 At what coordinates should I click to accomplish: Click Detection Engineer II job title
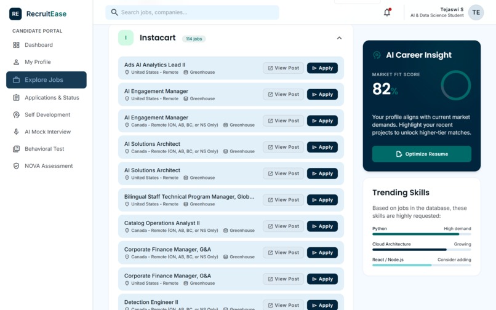151,302
